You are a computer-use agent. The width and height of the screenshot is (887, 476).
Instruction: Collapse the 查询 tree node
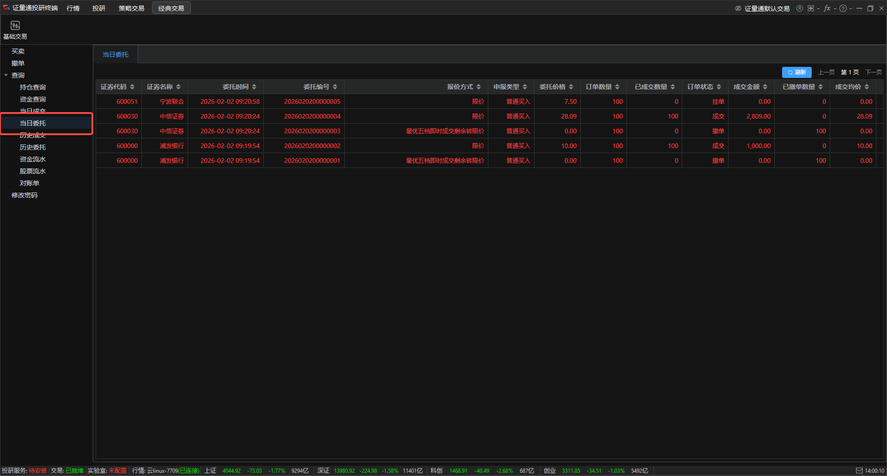pyautogui.click(x=6, y=75)
